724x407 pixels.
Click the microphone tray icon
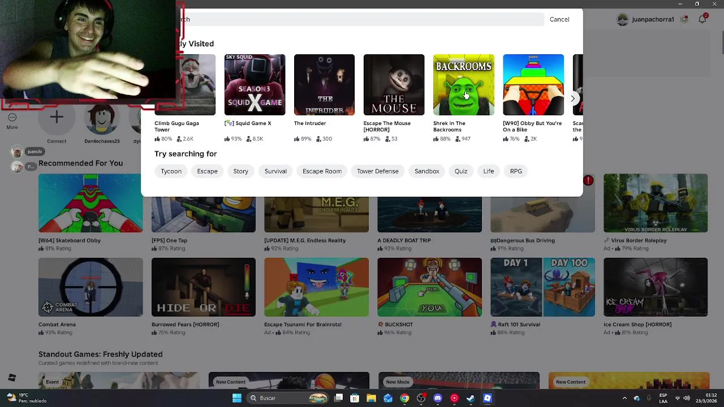[649, 398]
